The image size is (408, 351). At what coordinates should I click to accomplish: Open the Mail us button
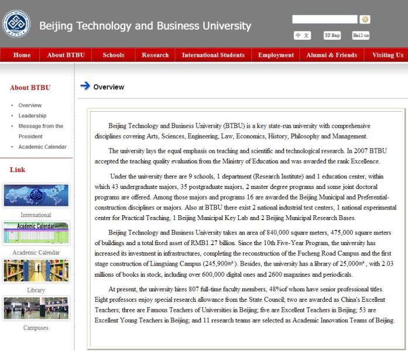(361, 35)
